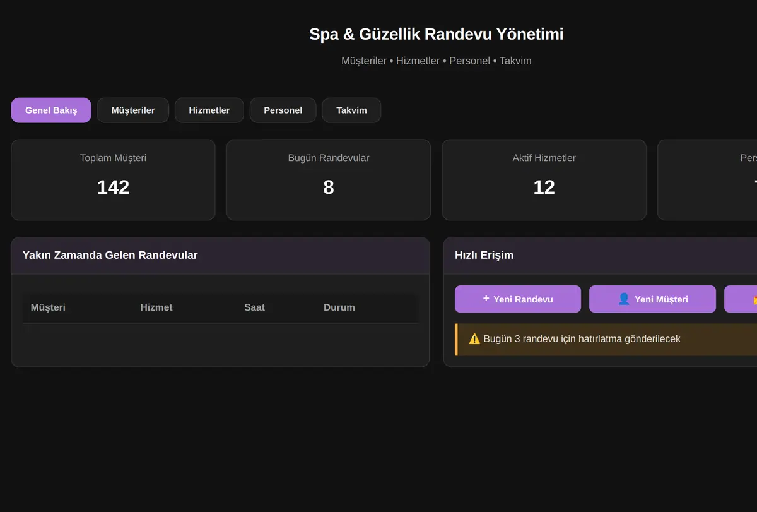This screenshot has height=512, width=757.
Task: Click the subtitle listing Müşteriler • Hizmetler
Action: click(x=437, y=61)
